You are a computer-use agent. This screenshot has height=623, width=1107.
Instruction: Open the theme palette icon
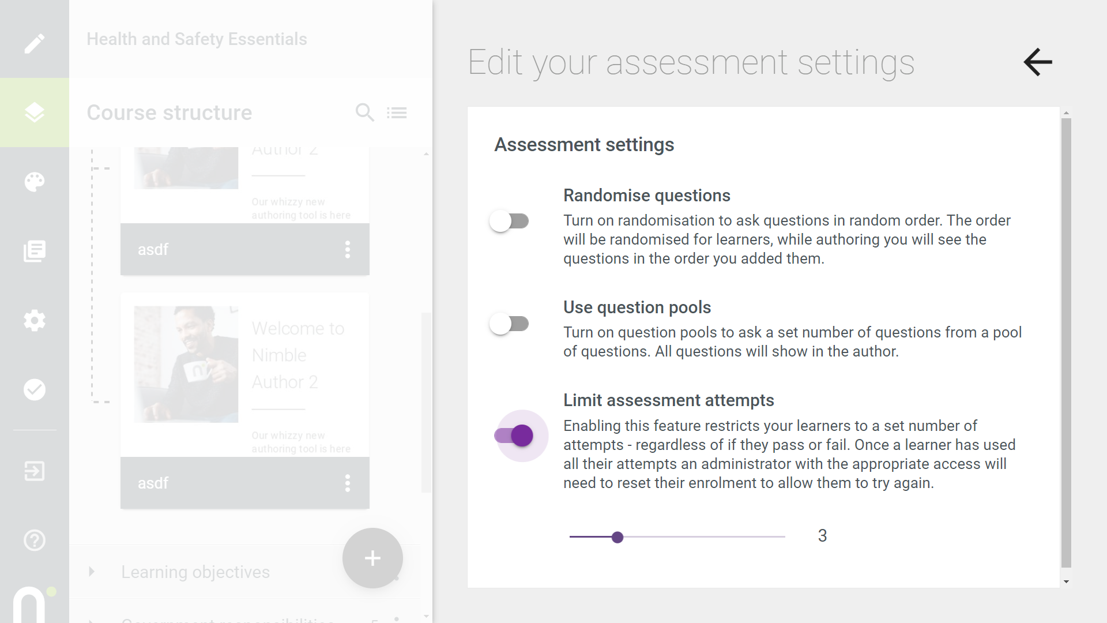[x=35, y=182]
